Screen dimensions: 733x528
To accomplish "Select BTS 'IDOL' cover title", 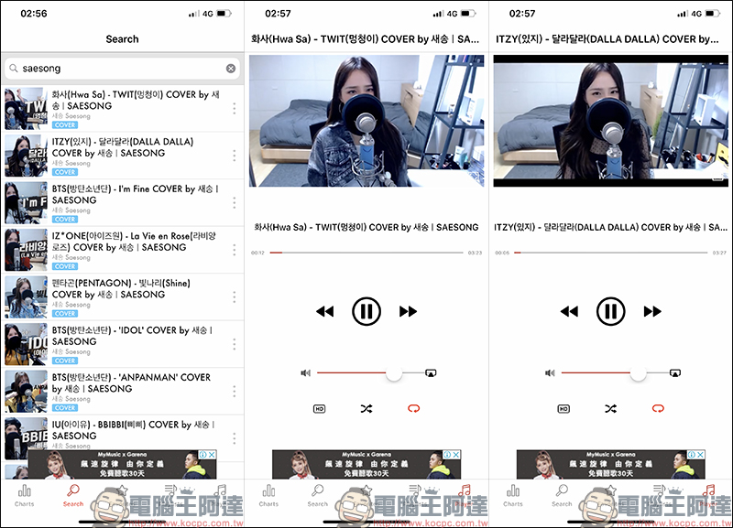I will (x=132, y=336).
